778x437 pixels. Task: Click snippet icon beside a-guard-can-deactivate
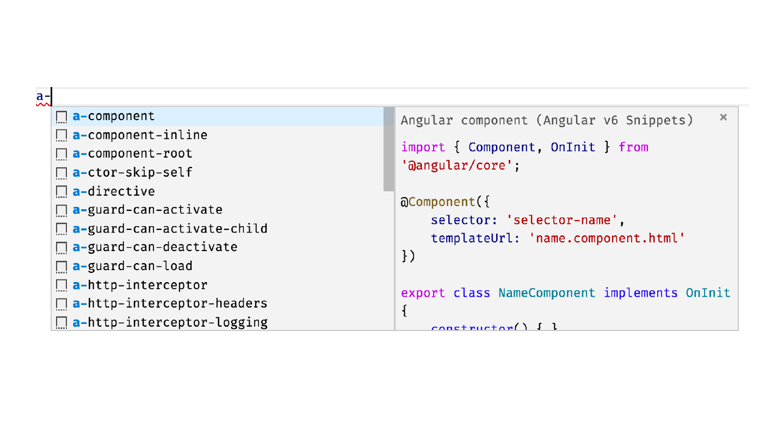(62, 248)
